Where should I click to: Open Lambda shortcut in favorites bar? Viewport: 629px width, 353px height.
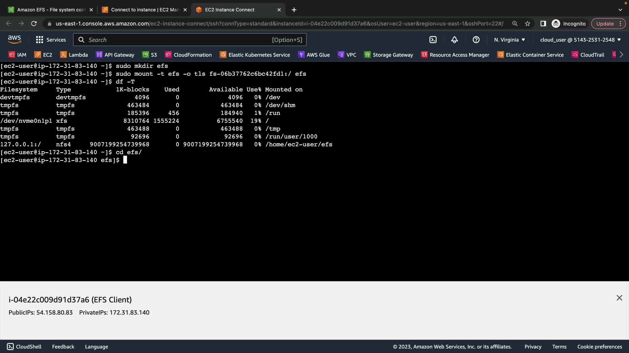(x=74, y=55)
